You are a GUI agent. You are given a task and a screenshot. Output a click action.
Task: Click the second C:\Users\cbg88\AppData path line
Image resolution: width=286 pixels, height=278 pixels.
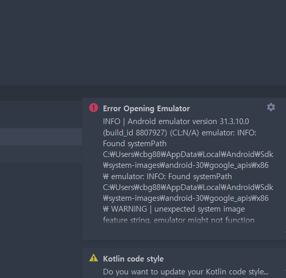tap(188, 187)
